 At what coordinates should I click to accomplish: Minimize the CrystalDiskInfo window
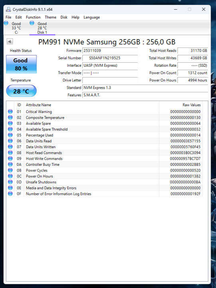pyautogui.click(x=176, y=9)
